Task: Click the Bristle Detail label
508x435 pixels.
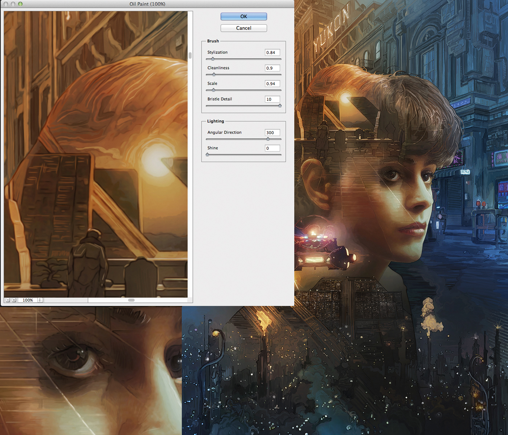Action: coord(220,99)
